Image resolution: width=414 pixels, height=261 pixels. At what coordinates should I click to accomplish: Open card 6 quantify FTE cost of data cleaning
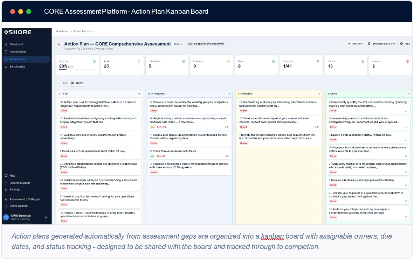pyautogui.click(x=368, y=106)
